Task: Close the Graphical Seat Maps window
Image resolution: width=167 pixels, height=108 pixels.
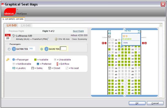Action: (163, 4)
